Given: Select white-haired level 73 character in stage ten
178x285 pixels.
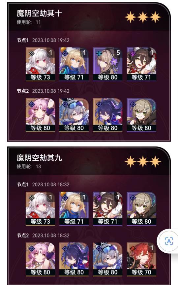Looking at the screenshot, I should point(40,64).
